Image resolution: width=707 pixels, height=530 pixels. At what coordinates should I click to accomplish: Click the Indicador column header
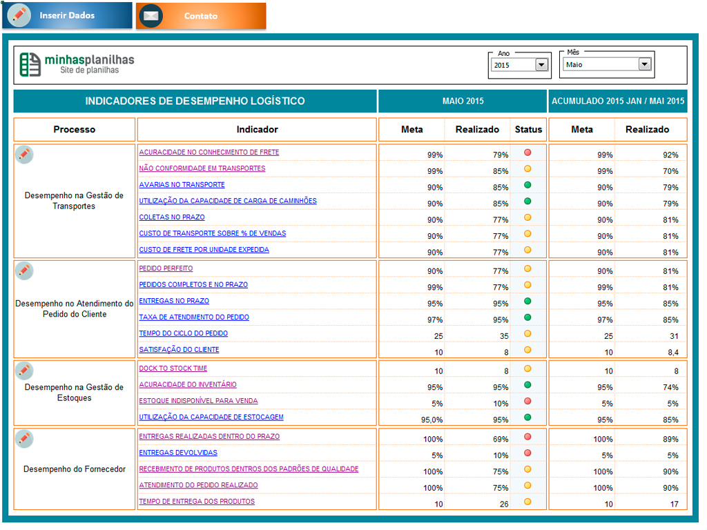tap(257, 129)
